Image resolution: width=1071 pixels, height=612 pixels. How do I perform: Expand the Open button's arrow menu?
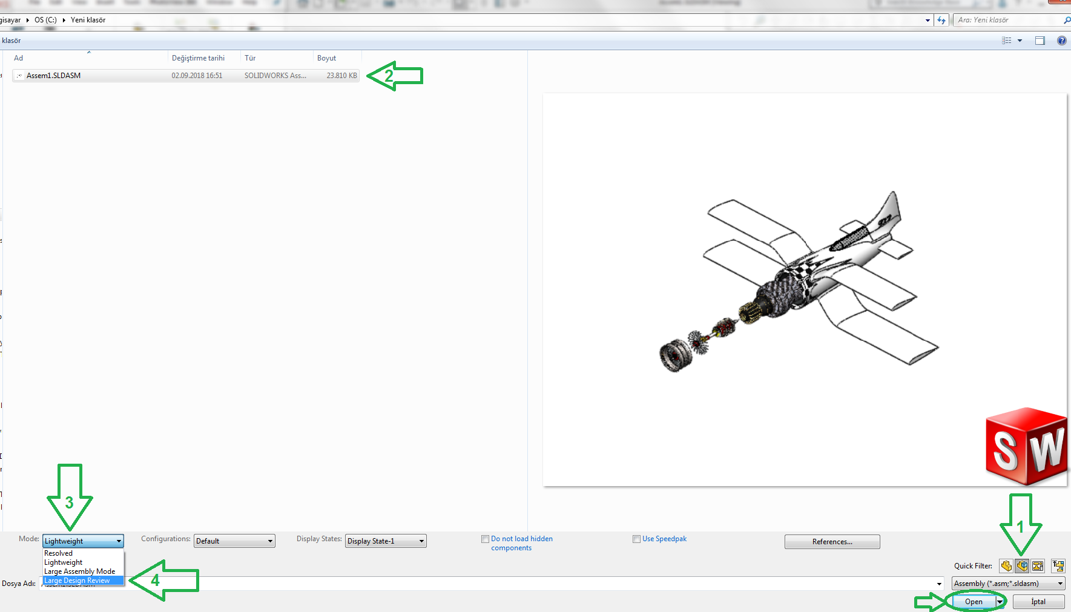click(x=1000, y=602)
